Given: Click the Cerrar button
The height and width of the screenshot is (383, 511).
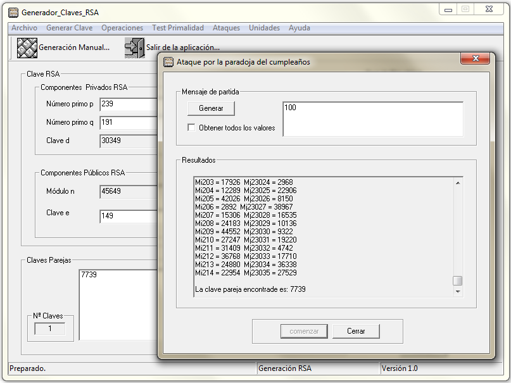Looking at the screenshot, I should [355, 331].
